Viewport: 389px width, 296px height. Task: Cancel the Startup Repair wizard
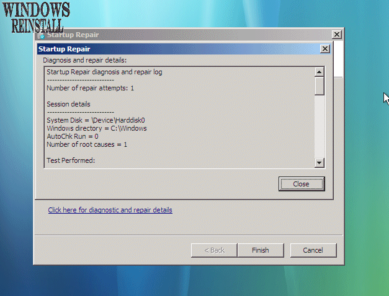(x=313, y=250)
